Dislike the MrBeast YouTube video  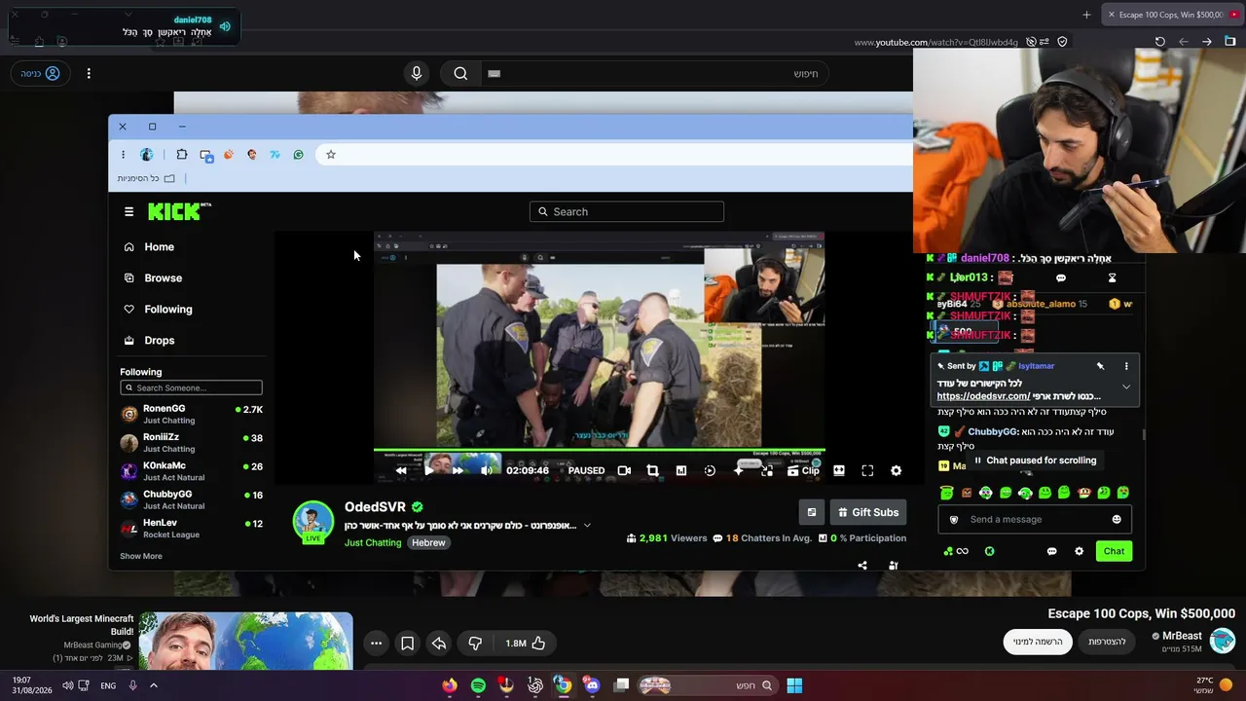(x=475, y=643)
